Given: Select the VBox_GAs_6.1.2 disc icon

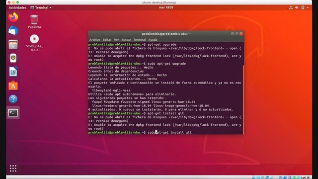Looking at the screenshot, I should 34,43.
